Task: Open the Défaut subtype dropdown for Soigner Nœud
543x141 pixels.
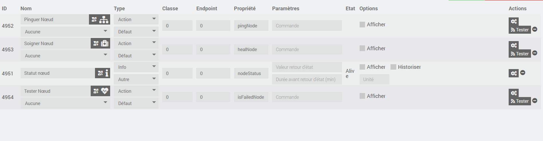Action: [136, 56]
